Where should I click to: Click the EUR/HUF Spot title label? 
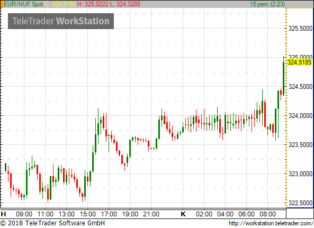pos(23,4)
